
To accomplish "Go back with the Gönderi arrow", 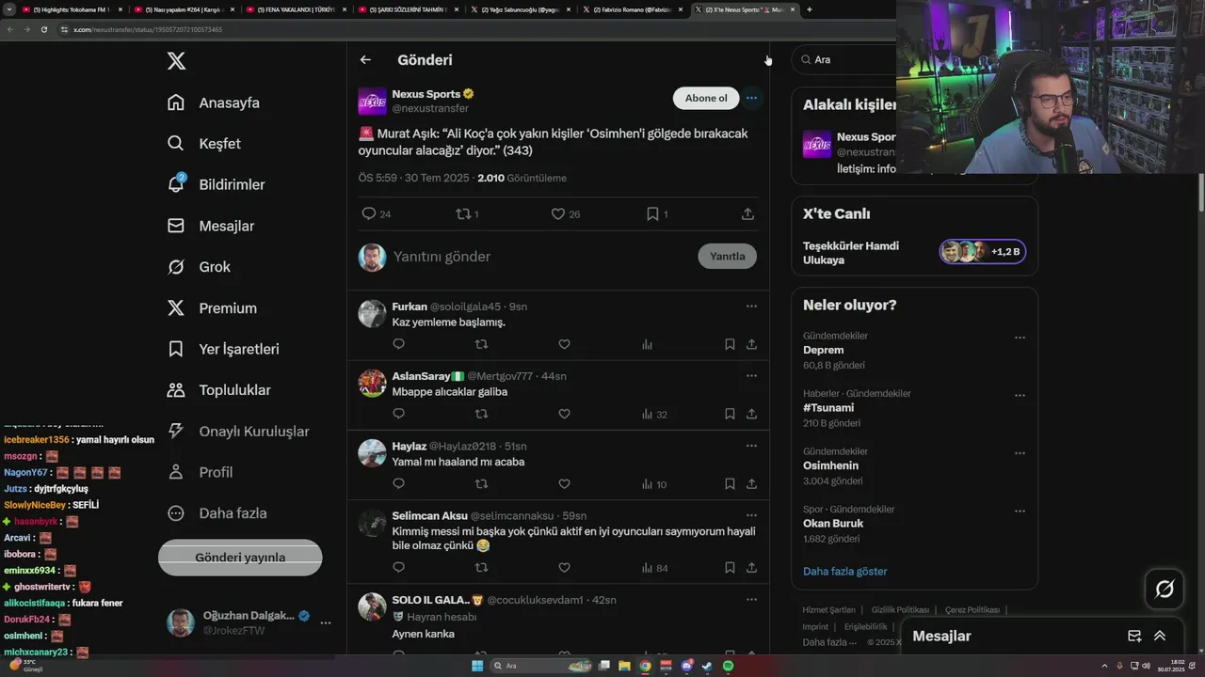I will (x=365, y=60).
